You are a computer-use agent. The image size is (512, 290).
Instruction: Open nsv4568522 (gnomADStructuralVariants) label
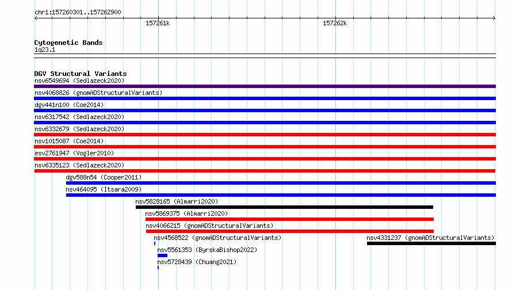point(217,238)
